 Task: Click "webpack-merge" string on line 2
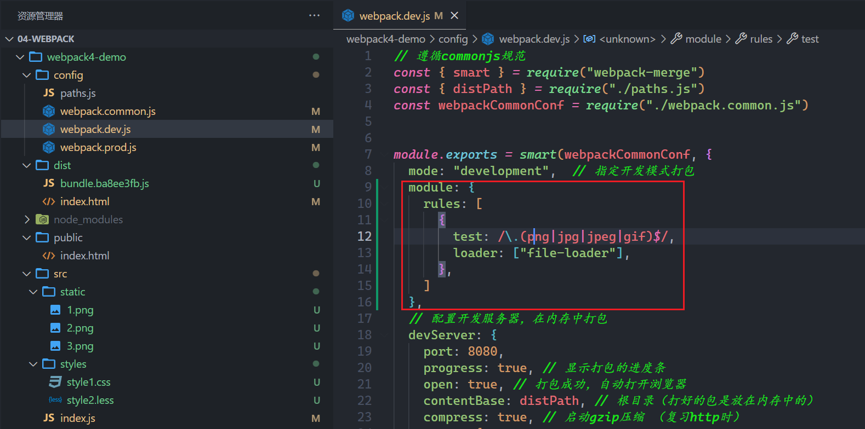coord(642,72)
